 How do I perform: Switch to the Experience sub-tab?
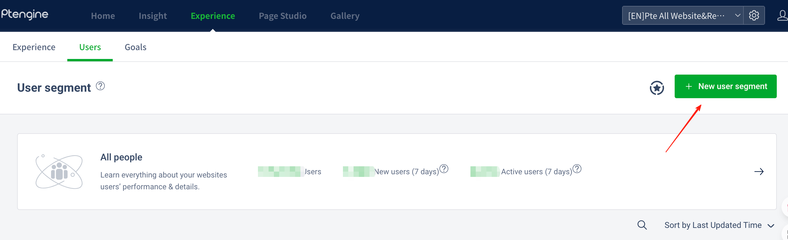click(34, 47)
